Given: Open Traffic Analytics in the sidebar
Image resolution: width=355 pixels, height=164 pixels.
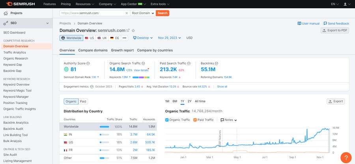Looking at the screenshot, I should [x=15, y=52].
